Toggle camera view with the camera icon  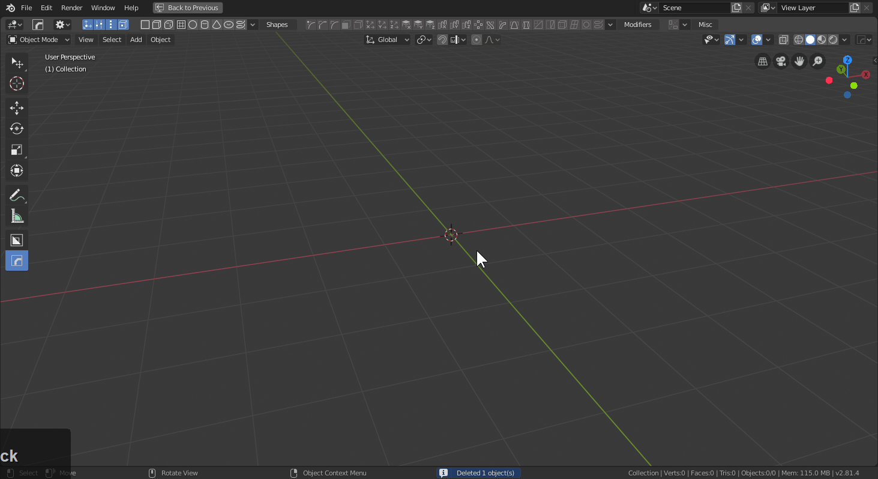tap(781, 61)
